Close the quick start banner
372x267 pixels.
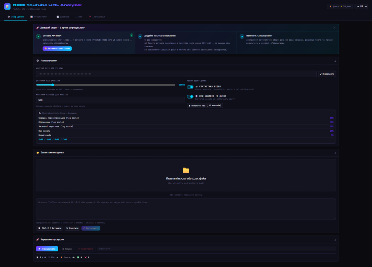(x=334, y=28)
